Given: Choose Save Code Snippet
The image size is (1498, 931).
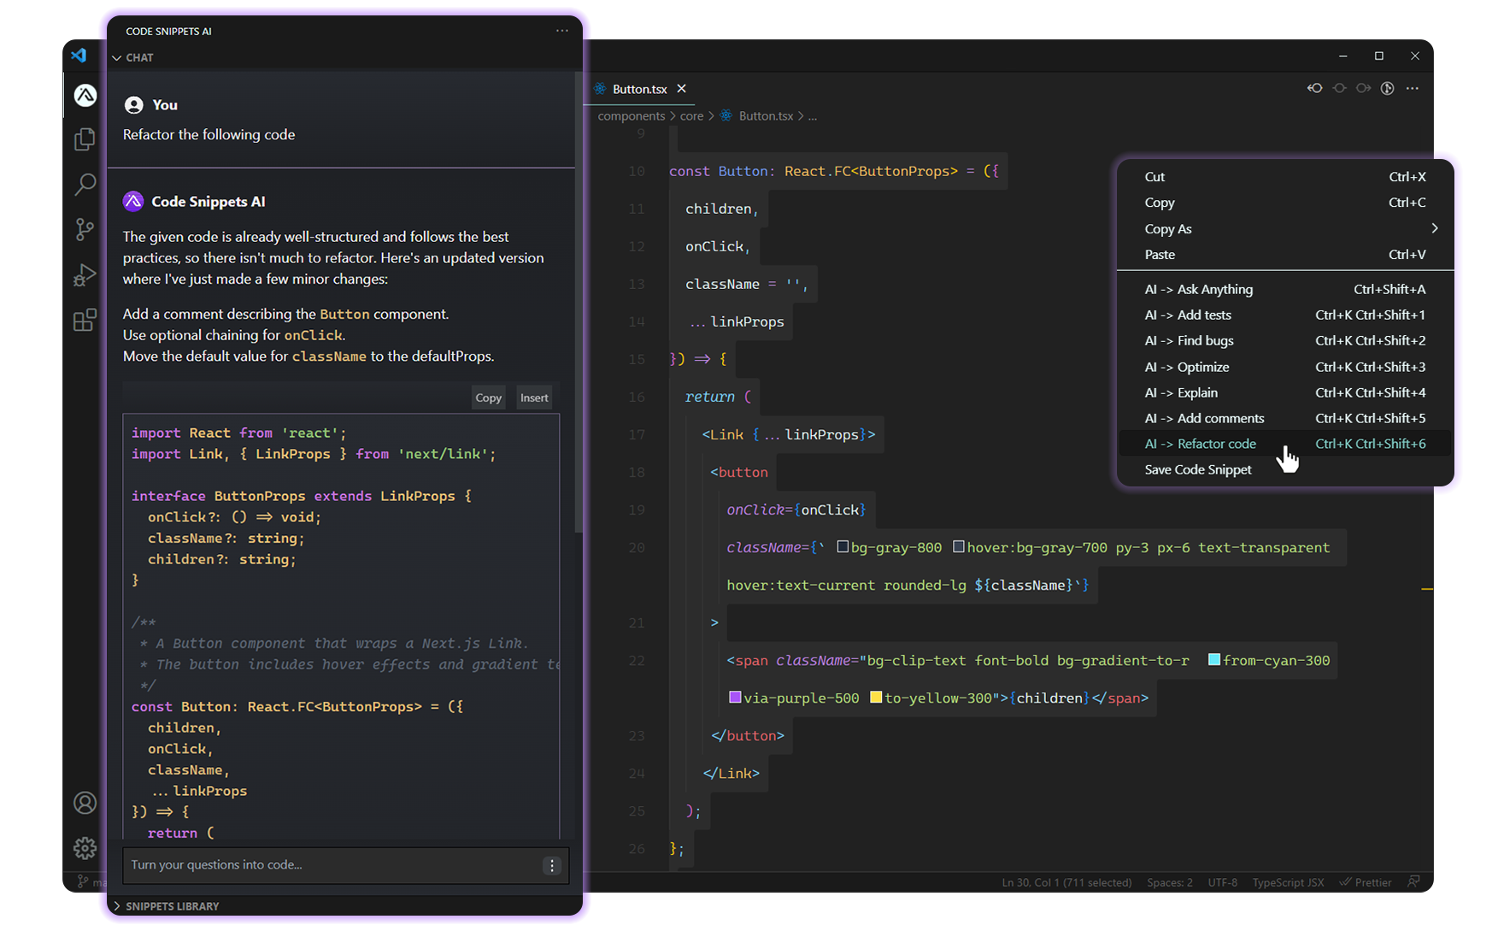Looking at the screenshot, I should pos(1284,469).
